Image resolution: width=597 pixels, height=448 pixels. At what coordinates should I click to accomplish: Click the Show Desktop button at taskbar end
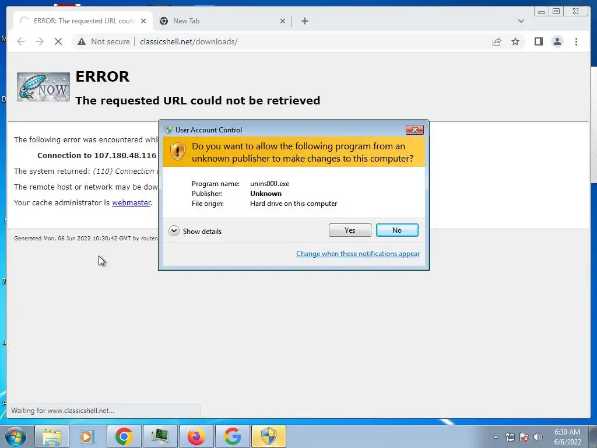[593, 436]
